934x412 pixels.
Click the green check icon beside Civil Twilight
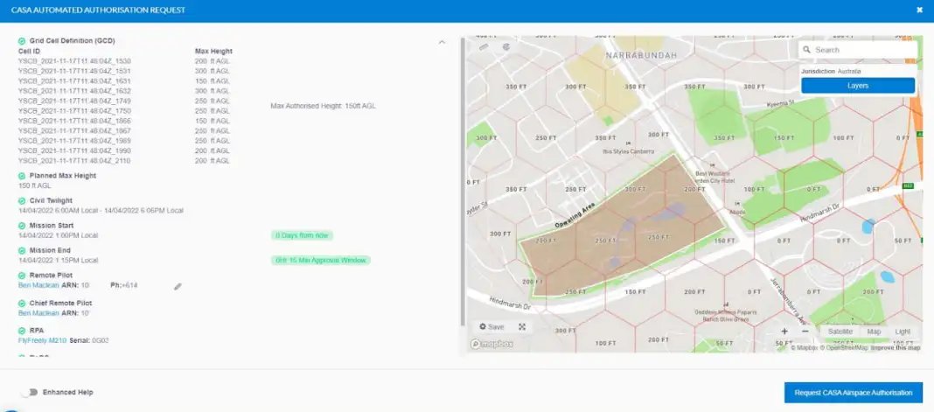tap(22, 200)
